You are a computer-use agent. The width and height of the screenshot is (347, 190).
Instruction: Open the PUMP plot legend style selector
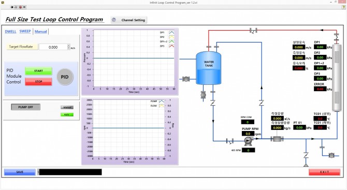(162, 101)
